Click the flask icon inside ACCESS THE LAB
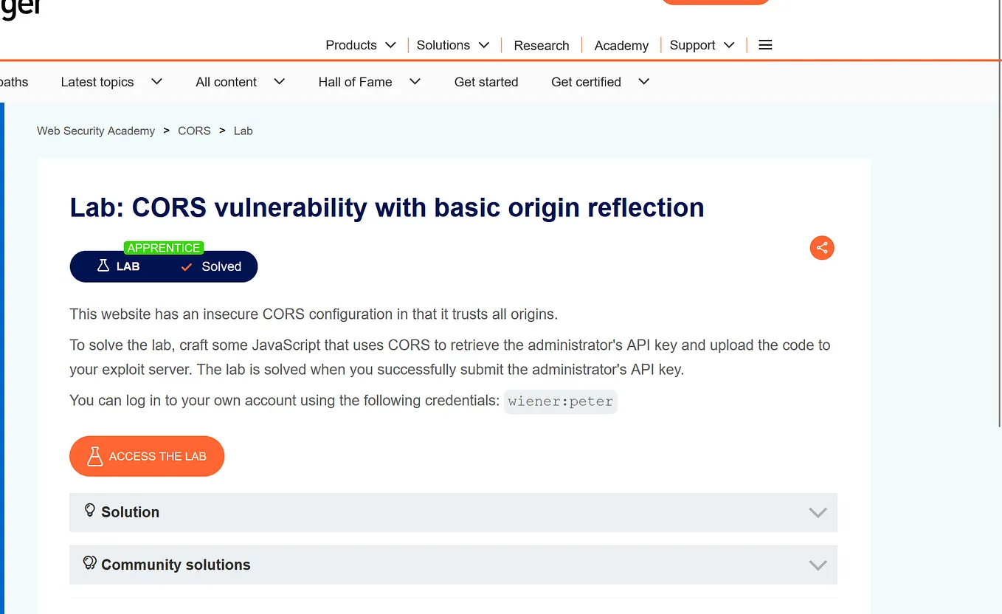Image resolution: width=1002 pixels, height=614 pixels. (94, 456)
